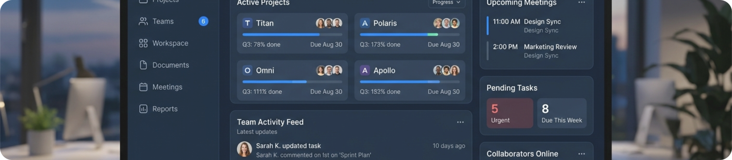Click the Omni project O icon
732x160 pixels.
(x=247, y=70)
